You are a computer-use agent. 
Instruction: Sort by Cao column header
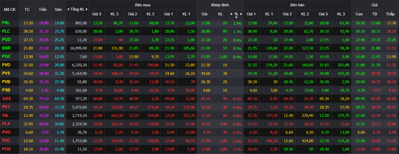click(359, 14)
